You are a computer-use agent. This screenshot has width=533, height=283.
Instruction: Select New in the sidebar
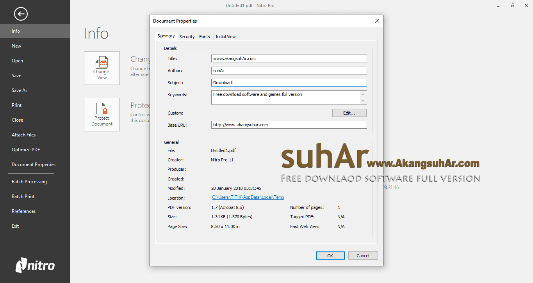(35, 46)
